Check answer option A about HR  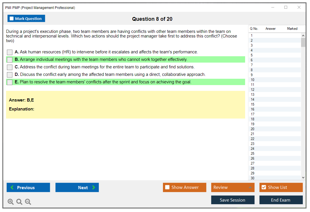click(x=10, y=52)
